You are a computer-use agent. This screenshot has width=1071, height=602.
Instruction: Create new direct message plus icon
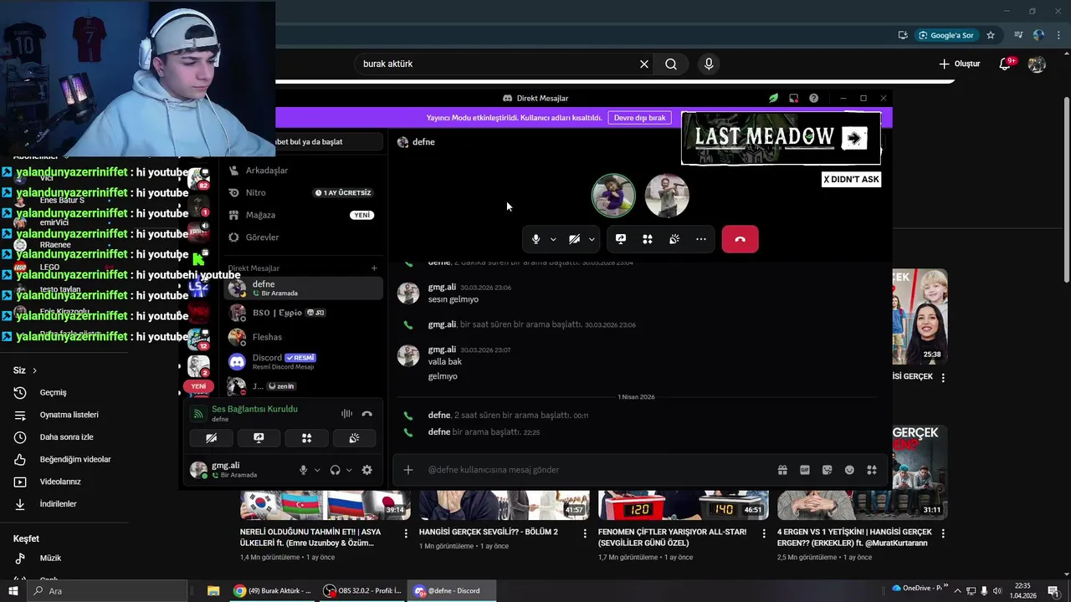pyautogui.click(x=374, y=268)
